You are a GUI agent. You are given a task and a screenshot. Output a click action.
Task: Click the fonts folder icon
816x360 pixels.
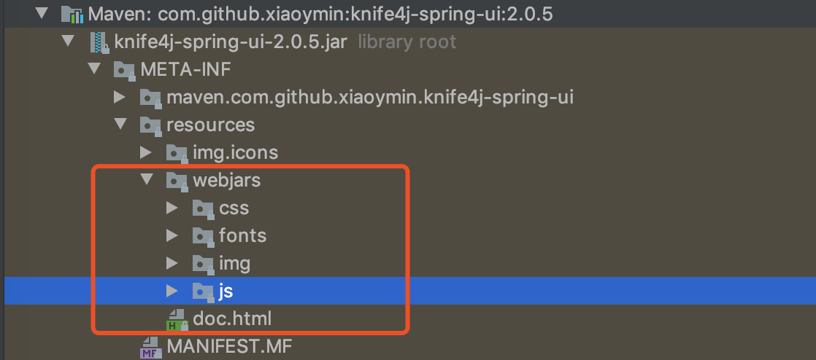click(202, 235)
